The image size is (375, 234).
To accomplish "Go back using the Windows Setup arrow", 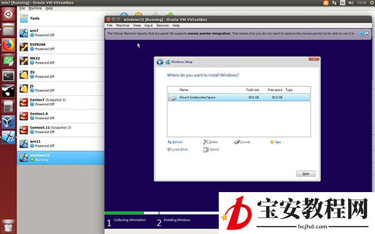I will pyautogui.click(x=160, y=63).
